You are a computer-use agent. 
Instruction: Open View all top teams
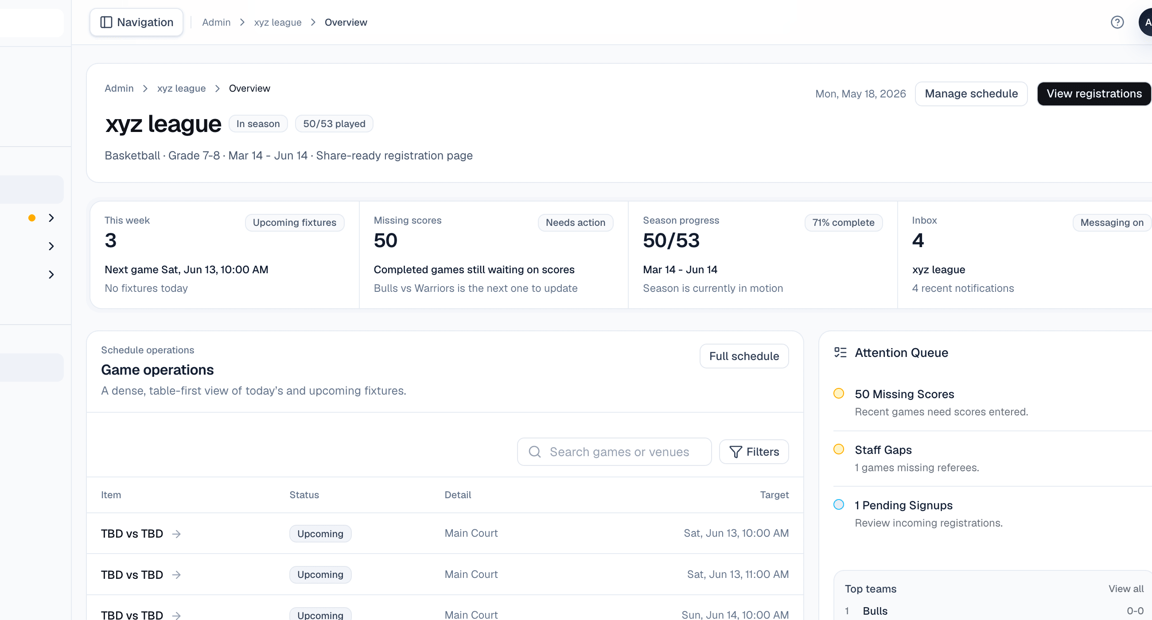[x=1125, y=589]
